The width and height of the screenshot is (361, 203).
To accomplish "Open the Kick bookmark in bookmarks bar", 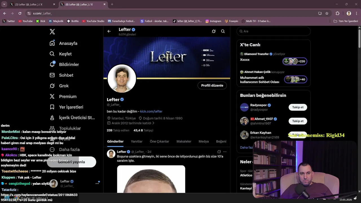I will point(41,21).
